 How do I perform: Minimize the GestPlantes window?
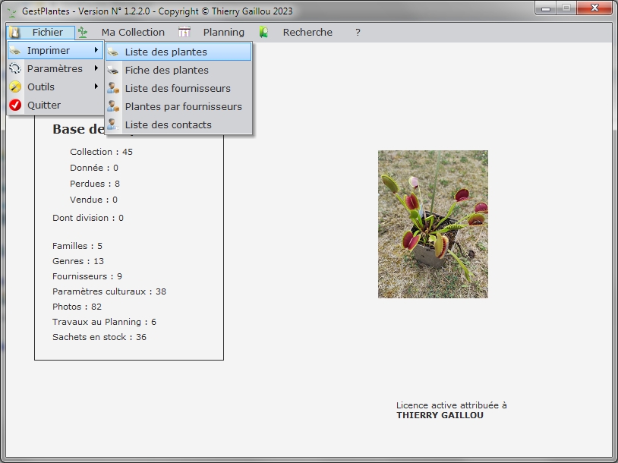click(545, 8)
